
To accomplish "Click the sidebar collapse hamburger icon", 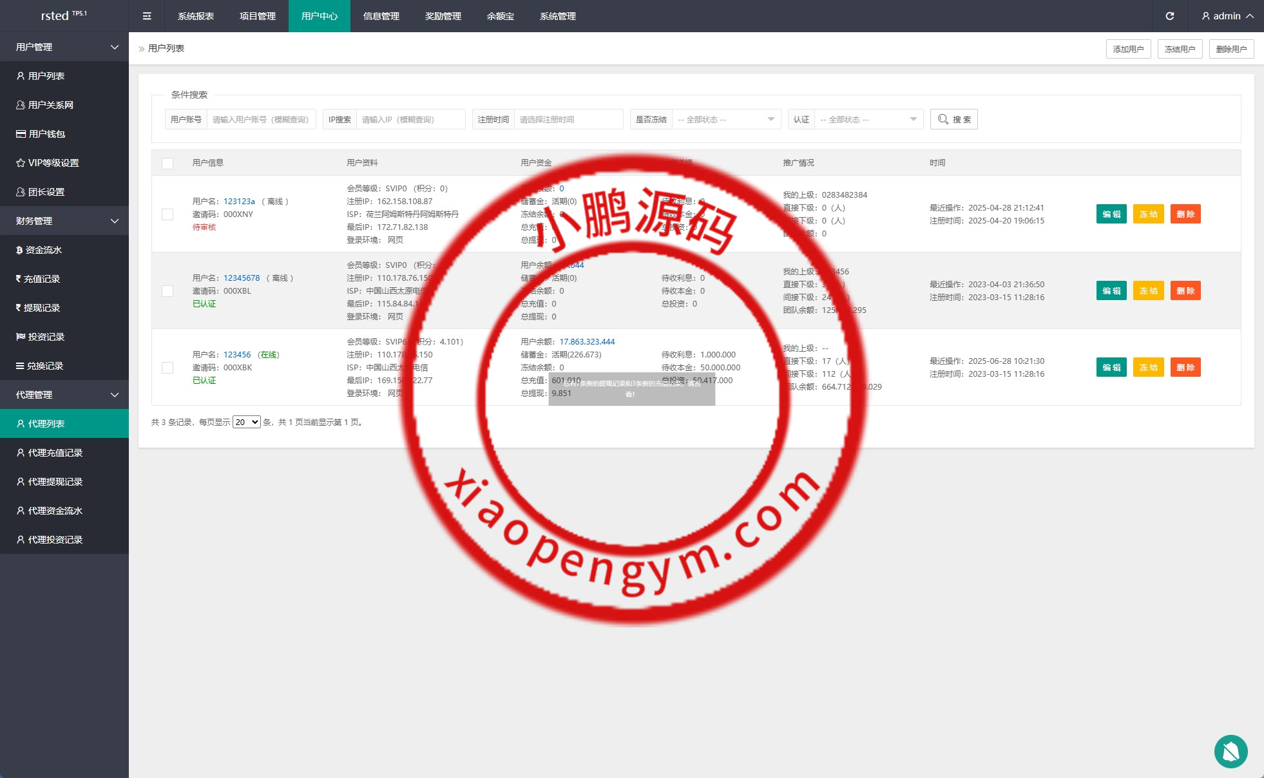I will click(x=147, y=16).
